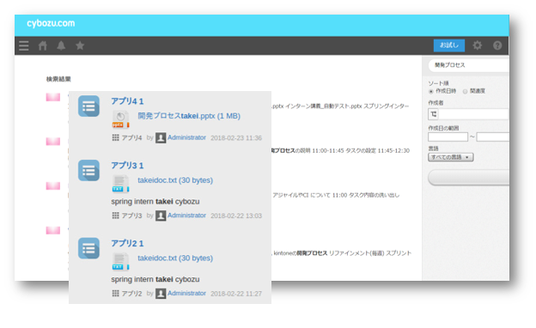This screenshot has height=328, width=536.
Task: Click the start date field of 作成日の範囲
Action: point(448,137)
